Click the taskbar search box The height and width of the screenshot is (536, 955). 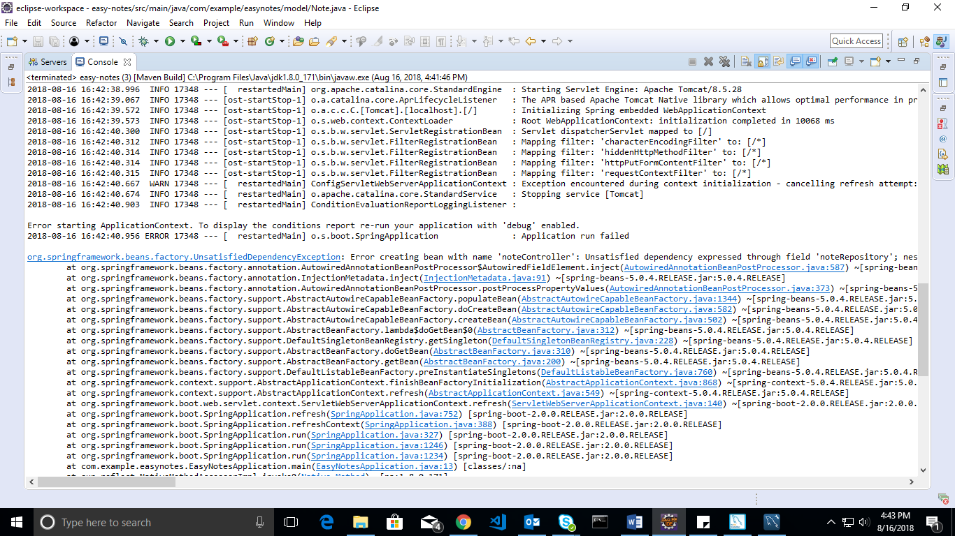click(152, 522)
